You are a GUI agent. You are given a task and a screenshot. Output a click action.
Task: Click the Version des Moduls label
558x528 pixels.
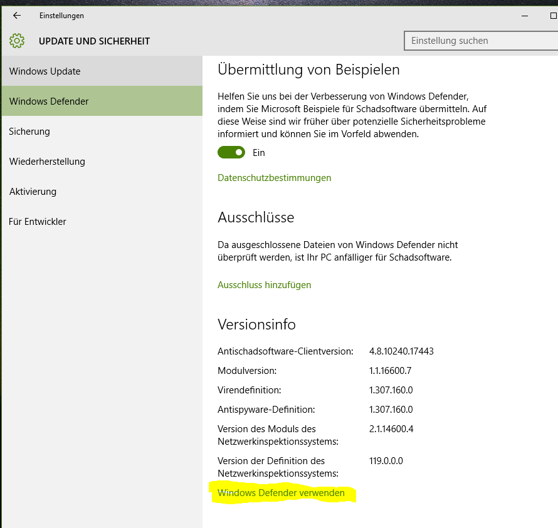[278, 435]
